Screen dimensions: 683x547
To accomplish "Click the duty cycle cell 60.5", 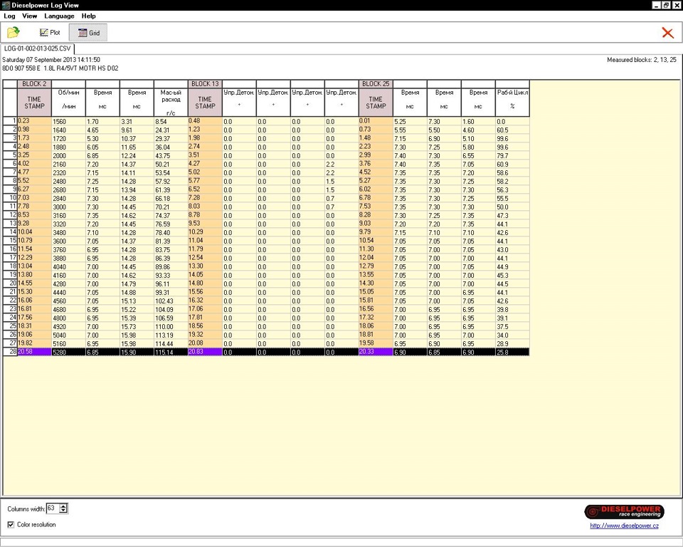I will [513, 130].
